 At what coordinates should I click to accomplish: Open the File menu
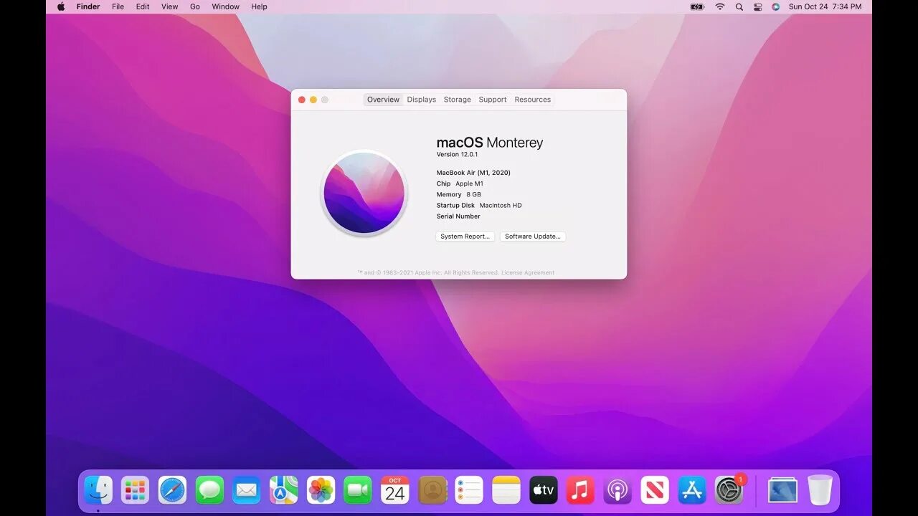click(118, 6)
